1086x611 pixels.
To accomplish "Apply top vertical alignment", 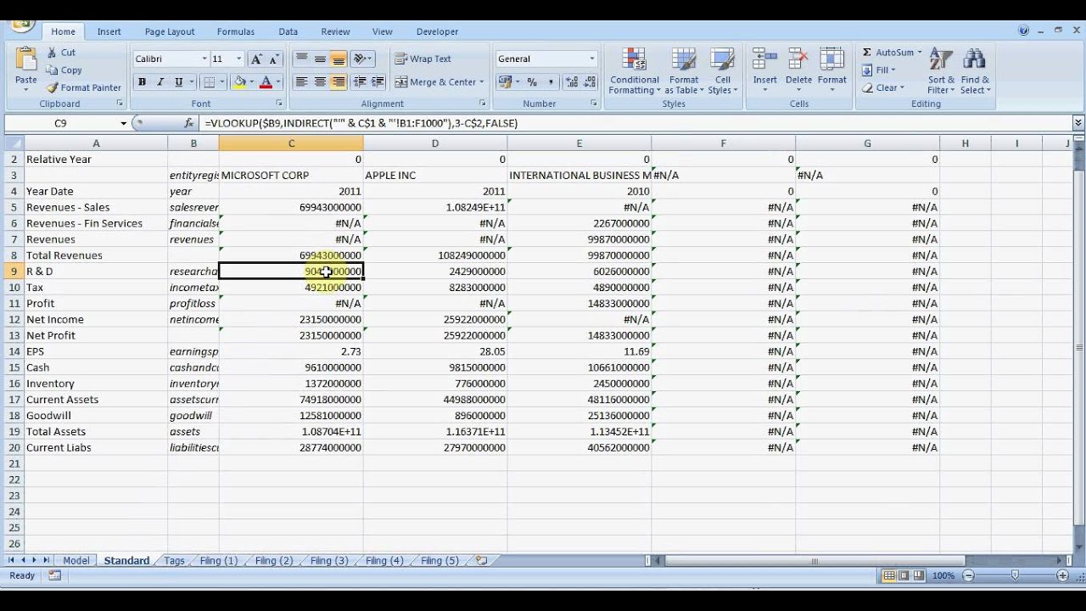I will click(301, 59).
